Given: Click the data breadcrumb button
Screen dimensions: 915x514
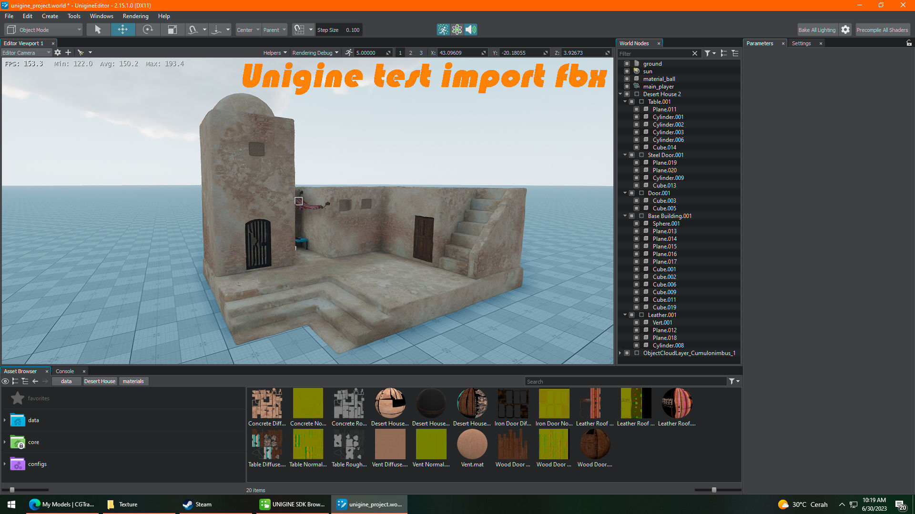Looking at the screenshot, I should point(66,381).
